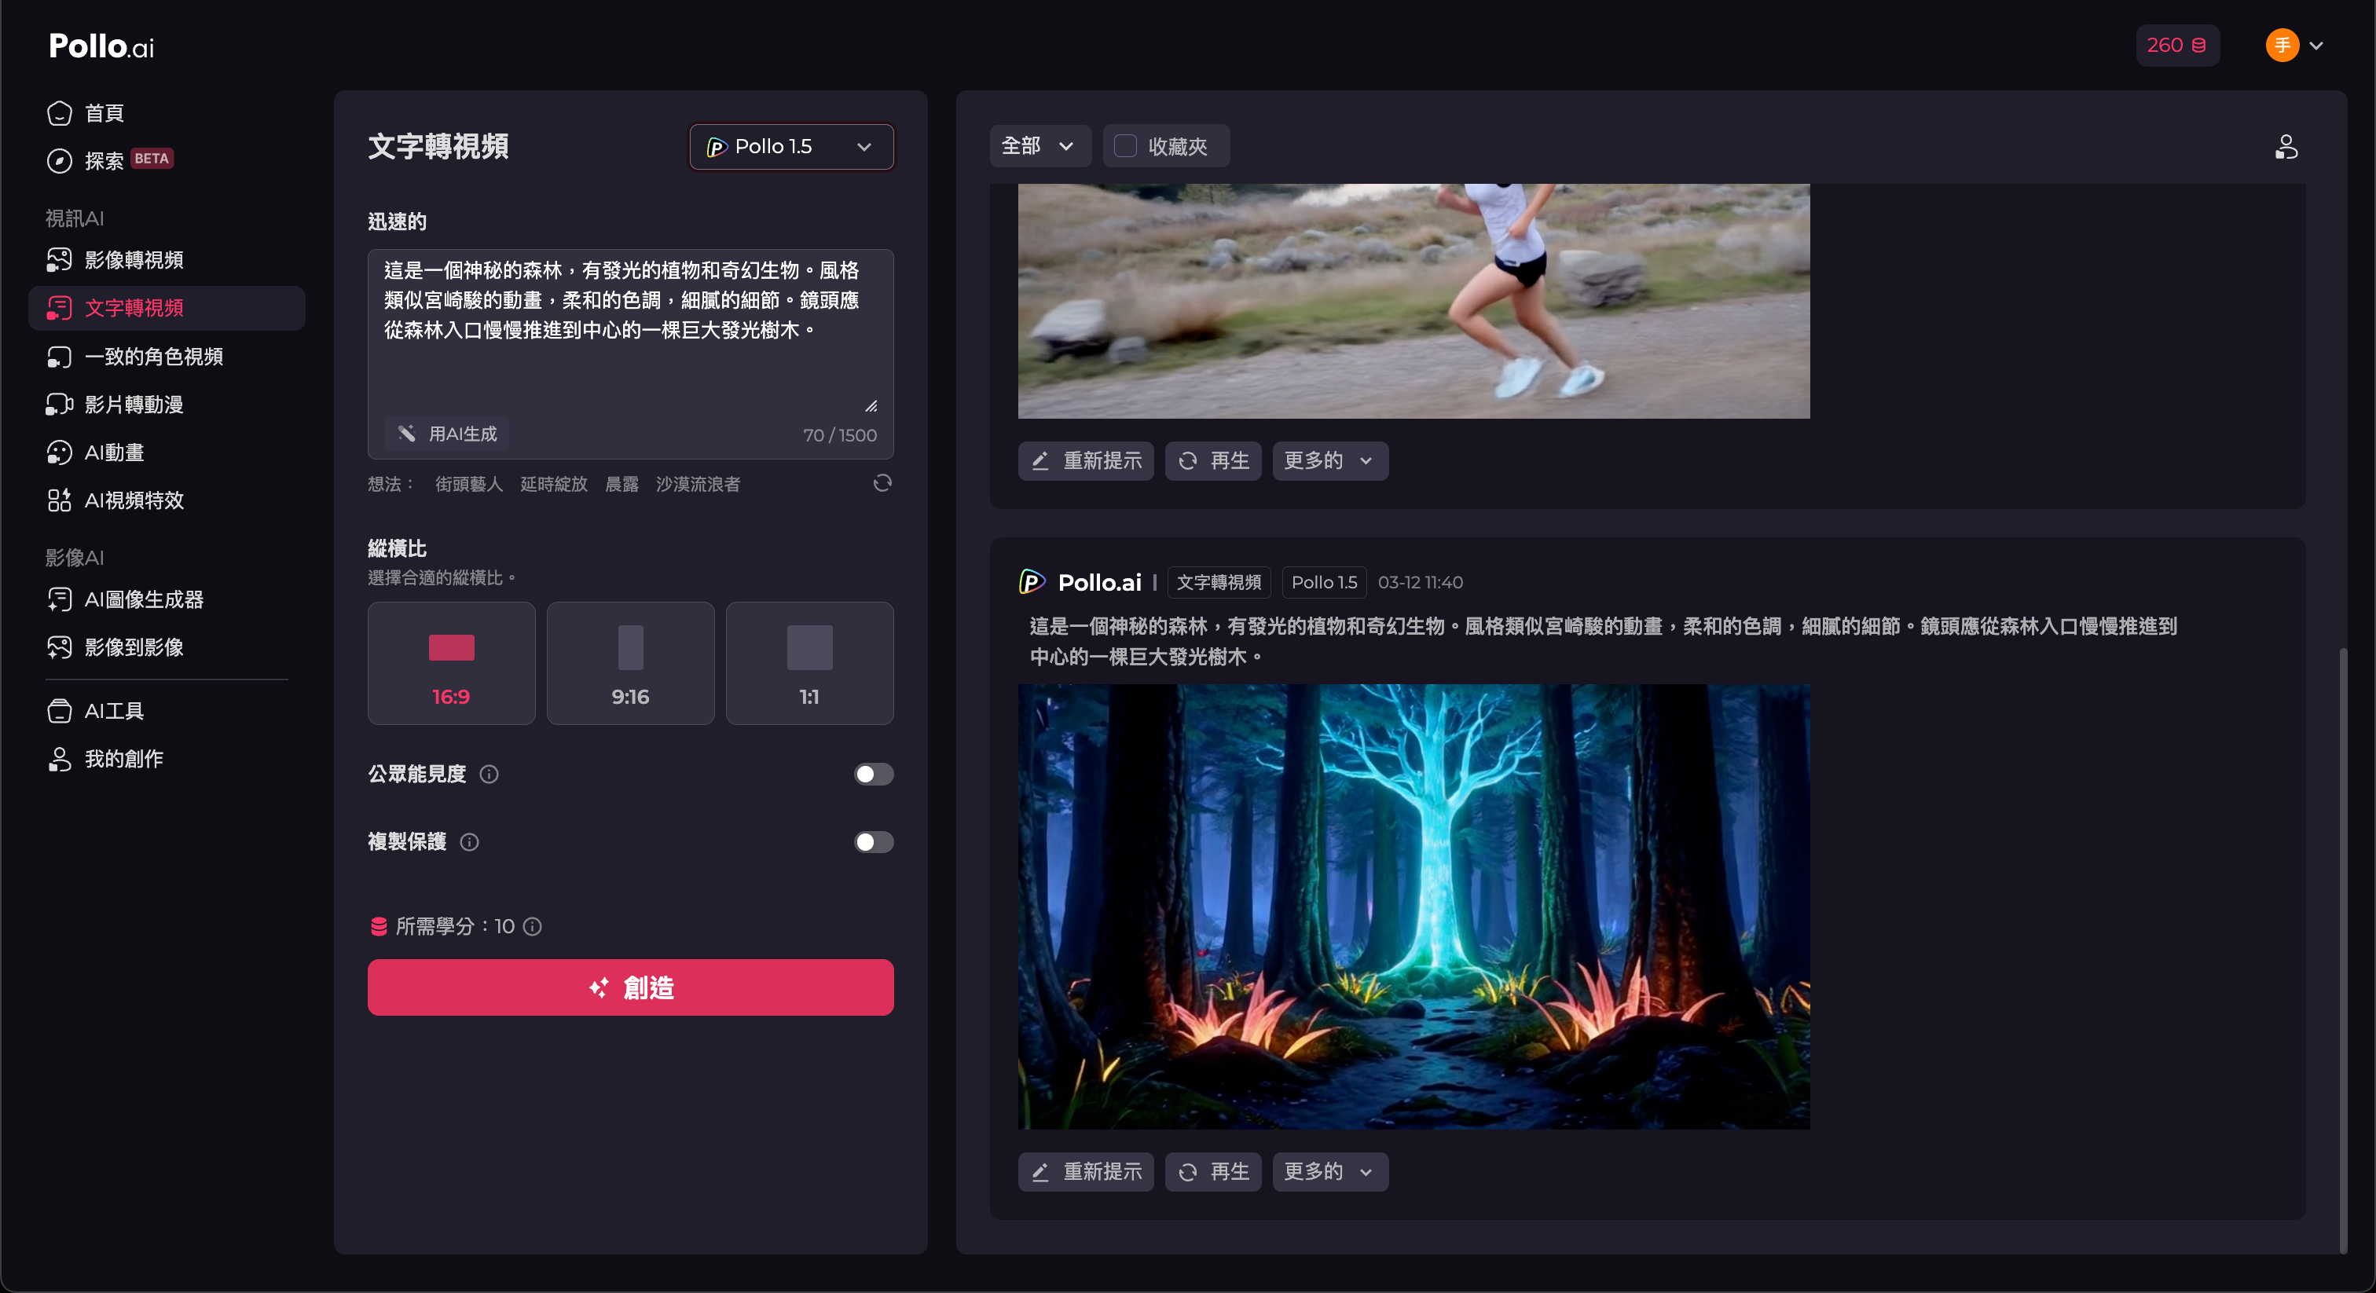This screenshot has height=1293, width=2376.
Task: Check the 收藏夾 checkbox
Action: [1125, 145]
